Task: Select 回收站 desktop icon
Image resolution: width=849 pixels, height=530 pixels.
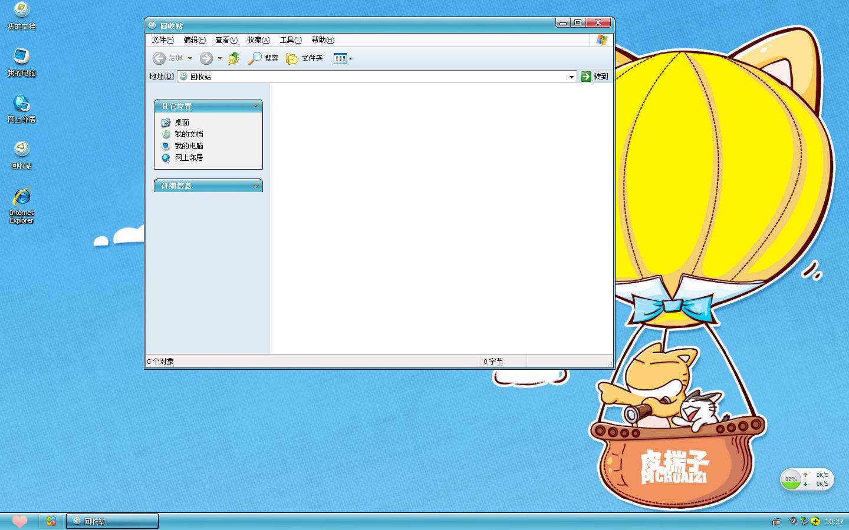Action: tap(22, 155)
